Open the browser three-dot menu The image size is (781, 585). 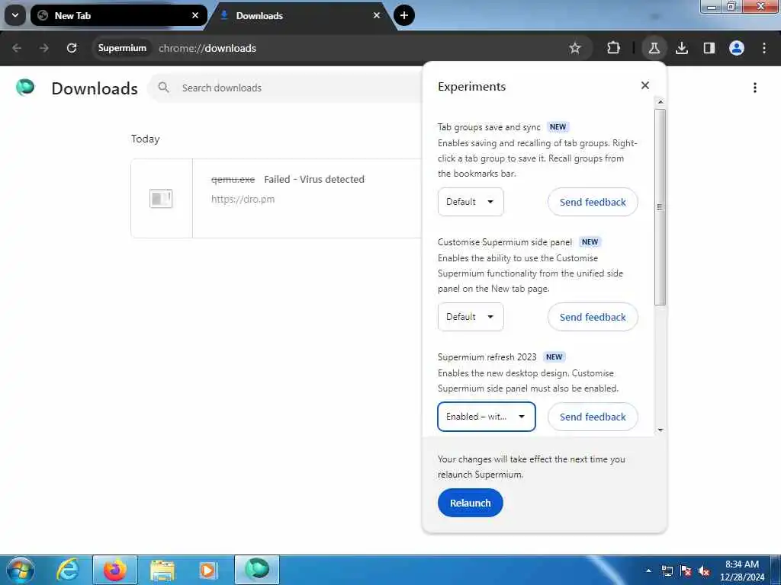coord(764,48)
